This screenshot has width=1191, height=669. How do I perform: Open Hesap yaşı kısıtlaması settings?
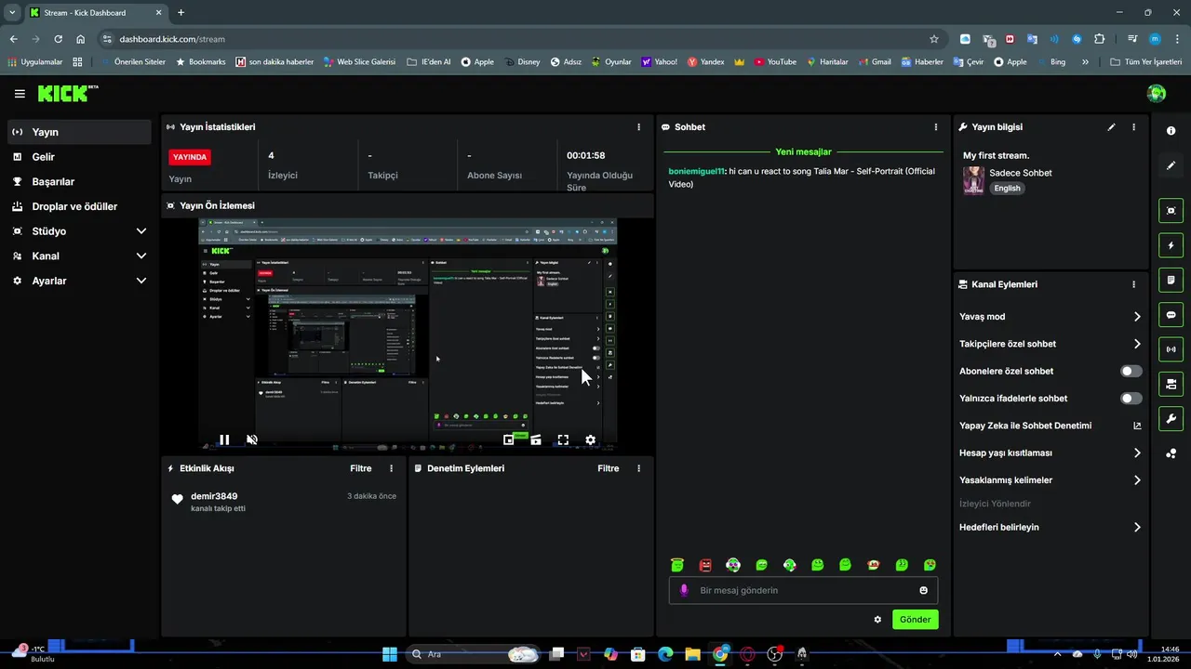[1050, 453]
